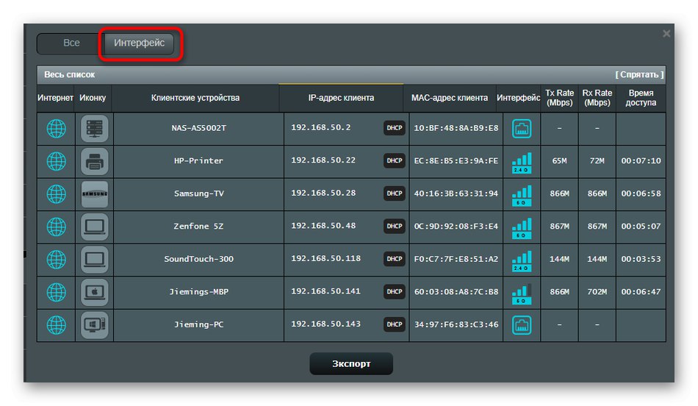Image resolution: width=698 pixels, height=406 pixels.
Task: Select device name Samsung-TV
Action: coord(198,194)
